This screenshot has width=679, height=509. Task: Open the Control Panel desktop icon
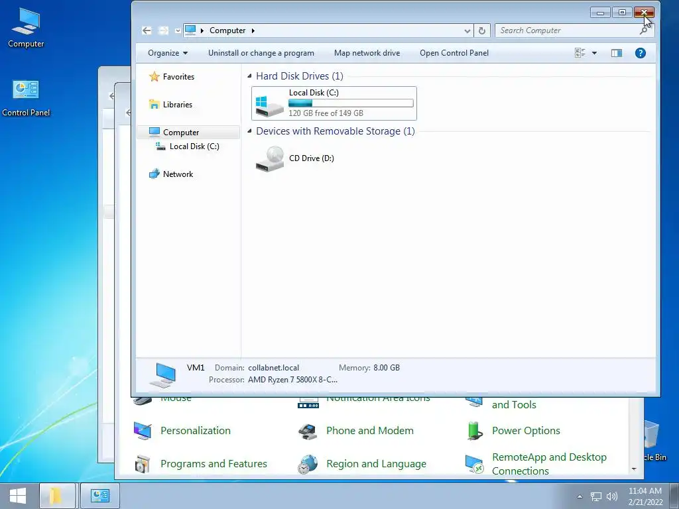pyautogui.click(x=26, y=98)
